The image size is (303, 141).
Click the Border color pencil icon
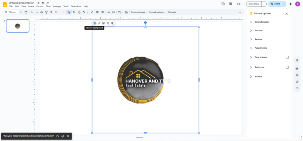(x=92, y=12)
